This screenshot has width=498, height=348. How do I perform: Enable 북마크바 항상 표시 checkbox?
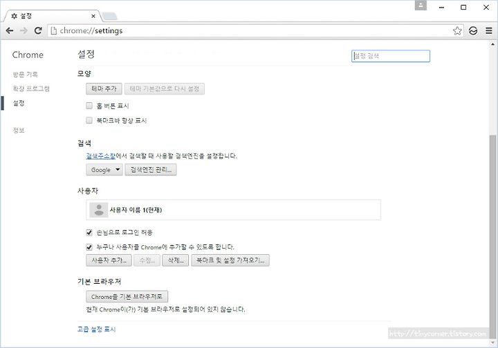pos(89,120)
